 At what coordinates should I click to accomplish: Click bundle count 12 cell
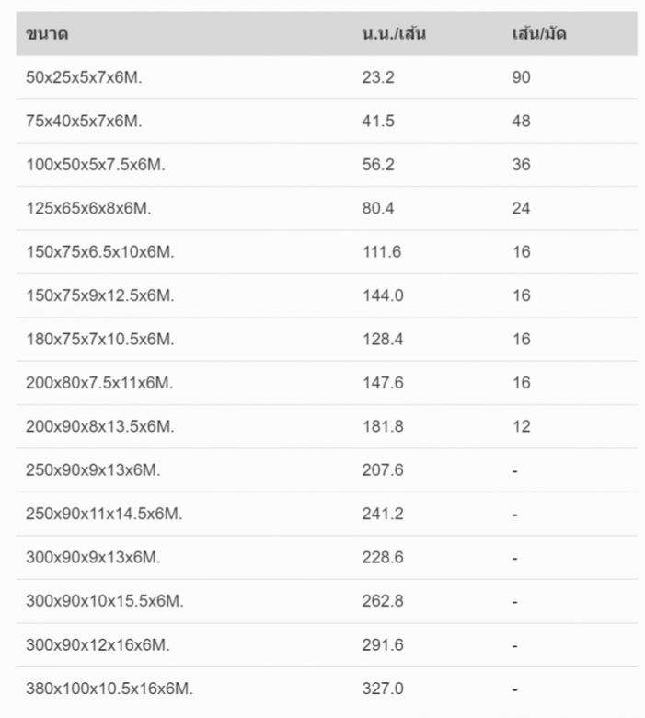tap(521, 426)
